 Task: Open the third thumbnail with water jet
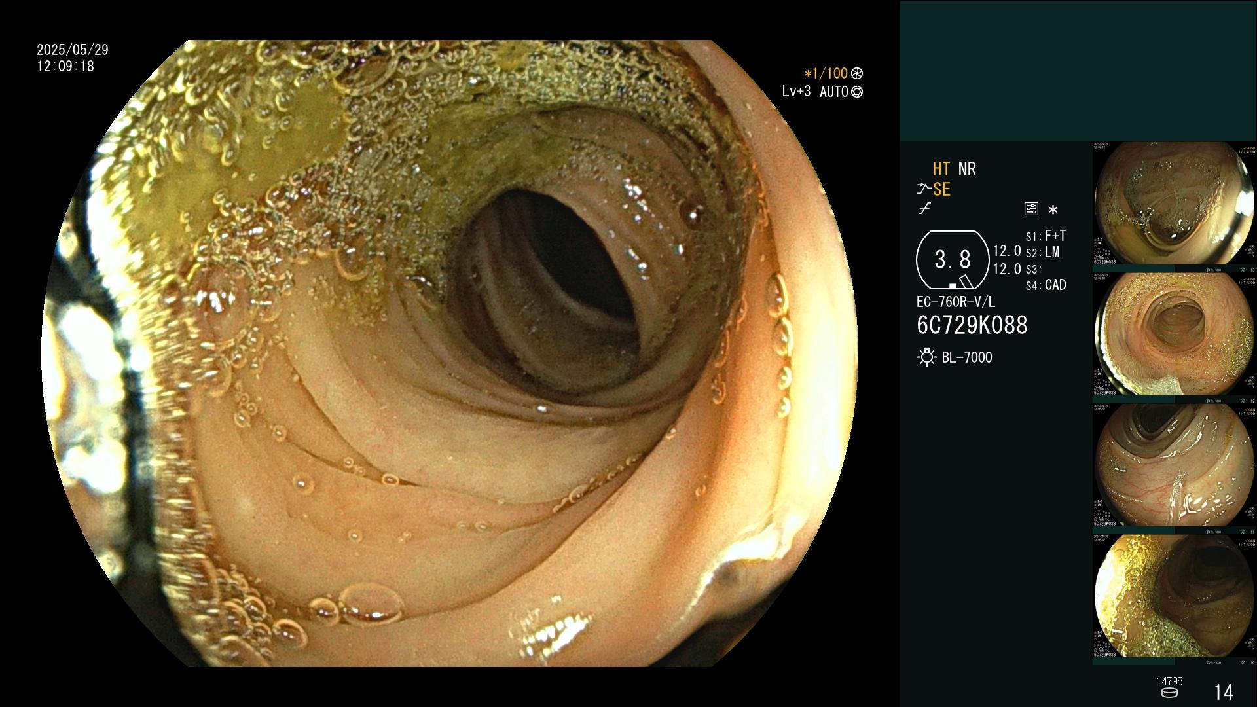point(1175,465)
